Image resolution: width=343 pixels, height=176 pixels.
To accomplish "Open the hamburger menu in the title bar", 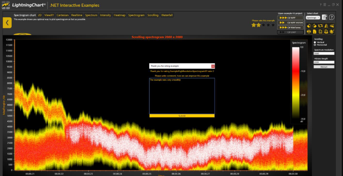I will click(324, 5).
